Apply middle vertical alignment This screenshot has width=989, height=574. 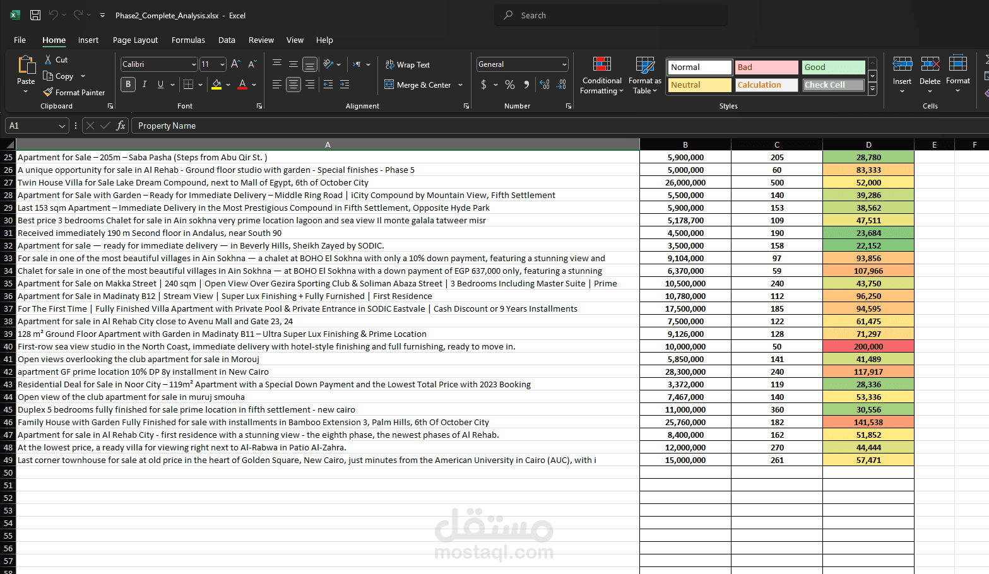[293, 64]
